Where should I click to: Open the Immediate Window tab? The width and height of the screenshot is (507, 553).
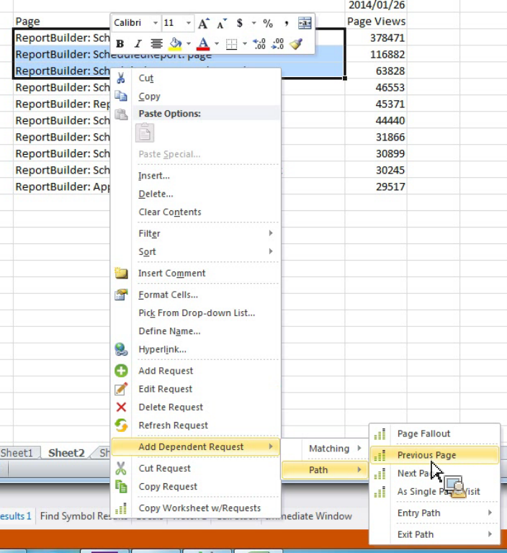click(308, 516)
